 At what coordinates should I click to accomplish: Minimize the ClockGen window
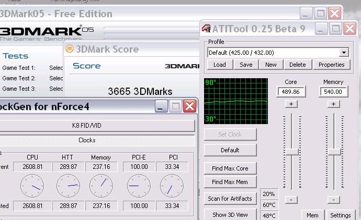coord(161,106)
